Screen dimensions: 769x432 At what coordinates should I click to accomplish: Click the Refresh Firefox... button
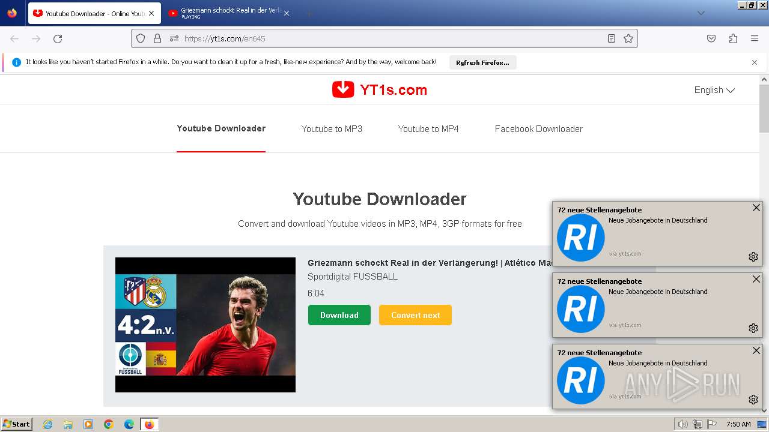point(482,62)
